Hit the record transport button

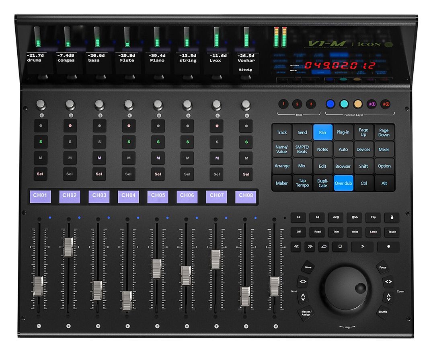coord(388,247)
